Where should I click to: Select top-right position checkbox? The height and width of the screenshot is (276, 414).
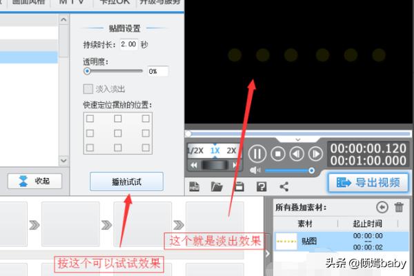pos(146,119)
